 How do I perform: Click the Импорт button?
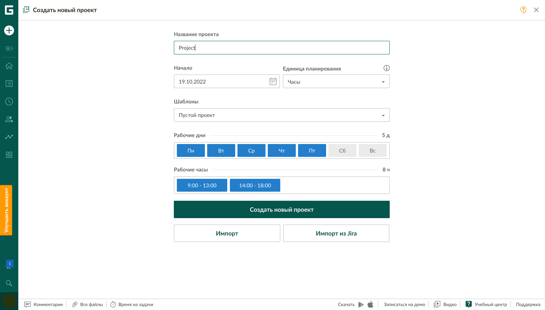tap(227, 233)
